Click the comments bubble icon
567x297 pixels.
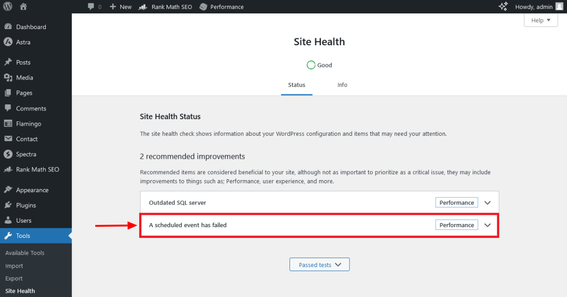tap(91, 6)
